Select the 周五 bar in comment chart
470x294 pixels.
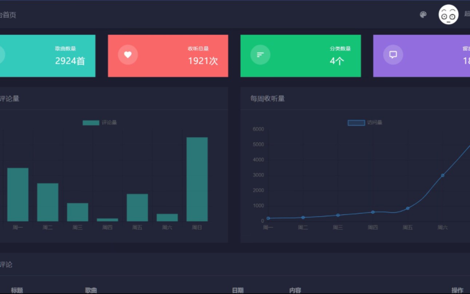coord(137,208)
